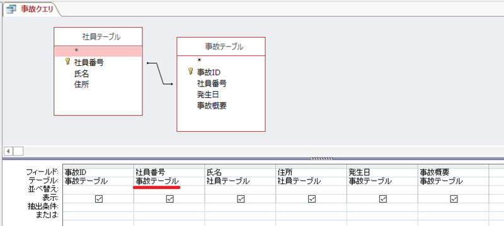Click the 並べ替え cell for 発生日 column
This screenshot has height=226, width=504.
pos(382,190)
